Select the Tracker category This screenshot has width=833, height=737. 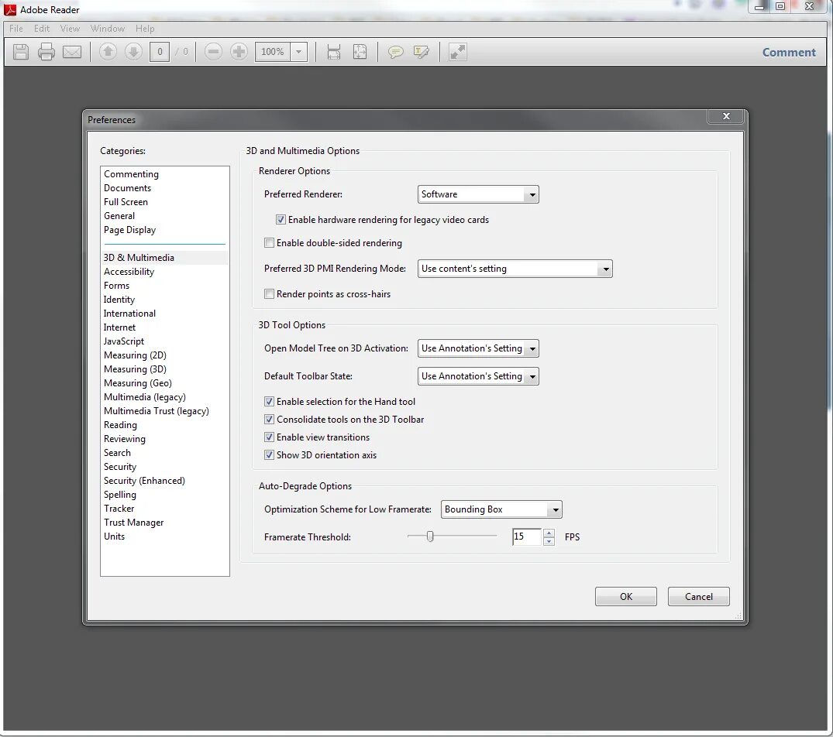tap(119, 509)
